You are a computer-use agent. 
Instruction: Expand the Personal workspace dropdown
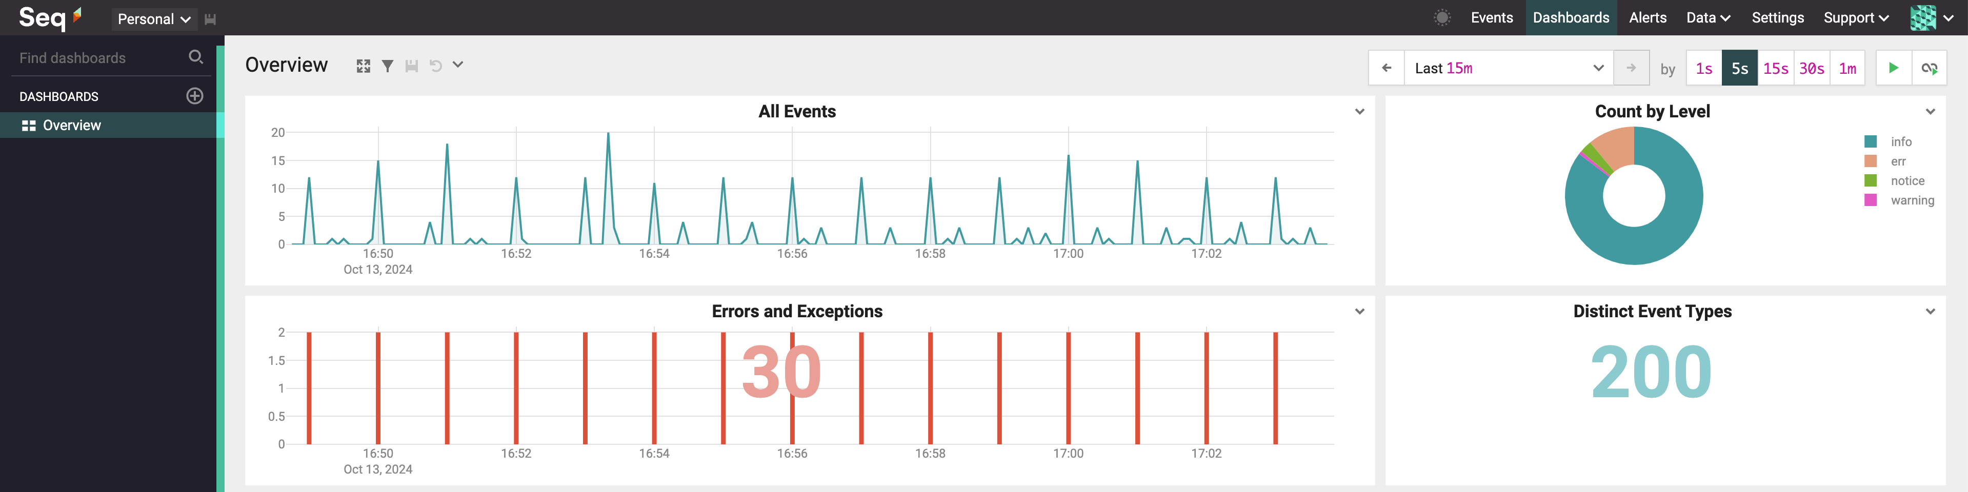tap(153, 19)
